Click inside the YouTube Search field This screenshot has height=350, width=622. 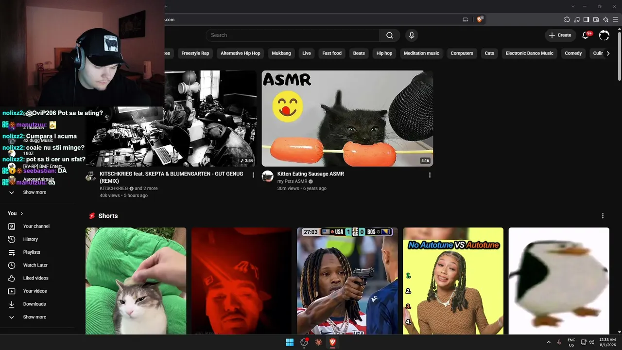click(293, 35)
